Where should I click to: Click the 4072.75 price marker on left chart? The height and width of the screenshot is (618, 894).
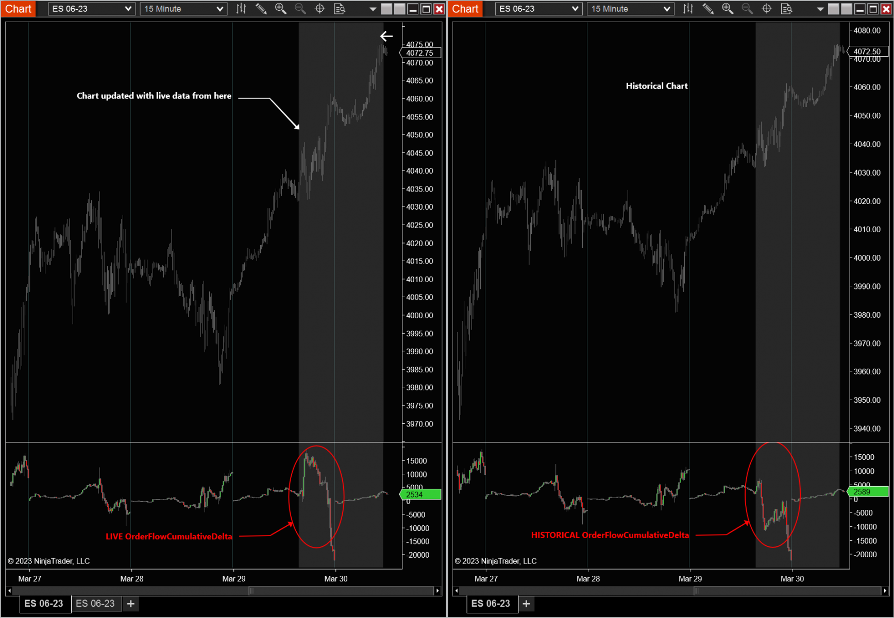(x=420, y=53)
